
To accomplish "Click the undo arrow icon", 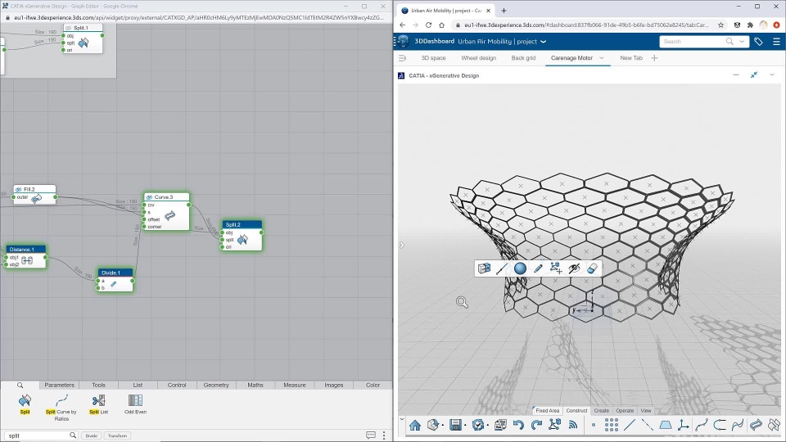I will 518,425.
